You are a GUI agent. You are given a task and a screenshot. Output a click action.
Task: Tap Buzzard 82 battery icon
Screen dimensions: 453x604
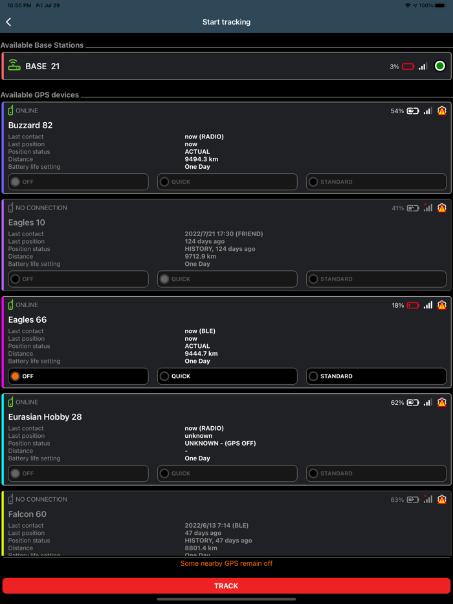pos(413,111)
